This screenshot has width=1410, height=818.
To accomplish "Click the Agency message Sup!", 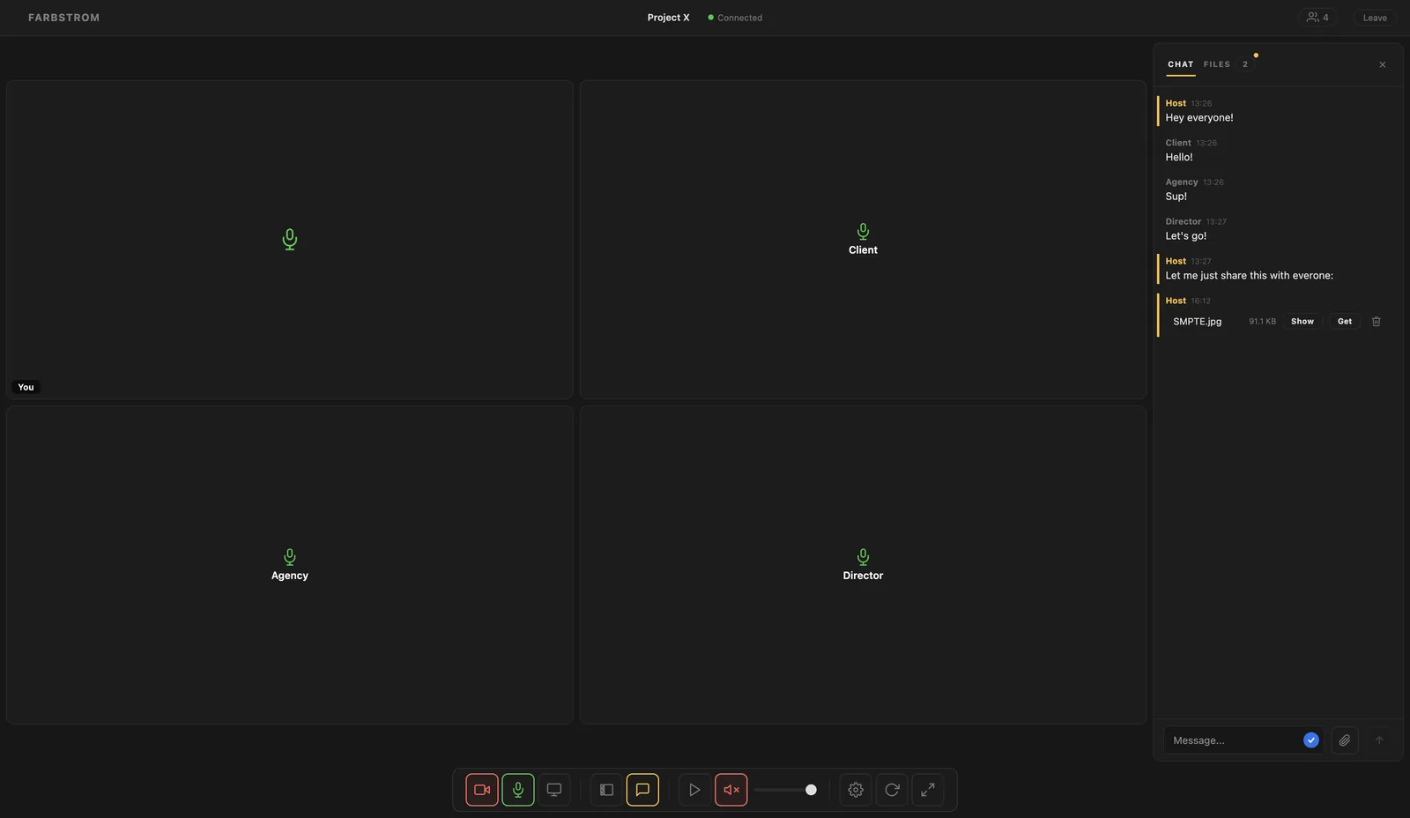I will coord(1176,197).
